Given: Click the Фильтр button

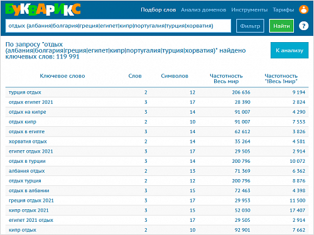Looking at the screenshot, I should [x=250, y=26].
